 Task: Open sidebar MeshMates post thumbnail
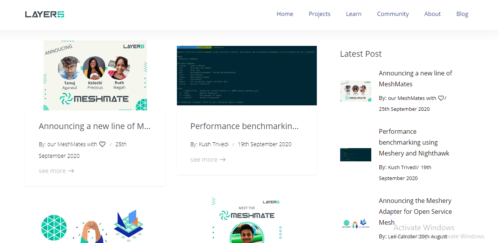point(356,91)
